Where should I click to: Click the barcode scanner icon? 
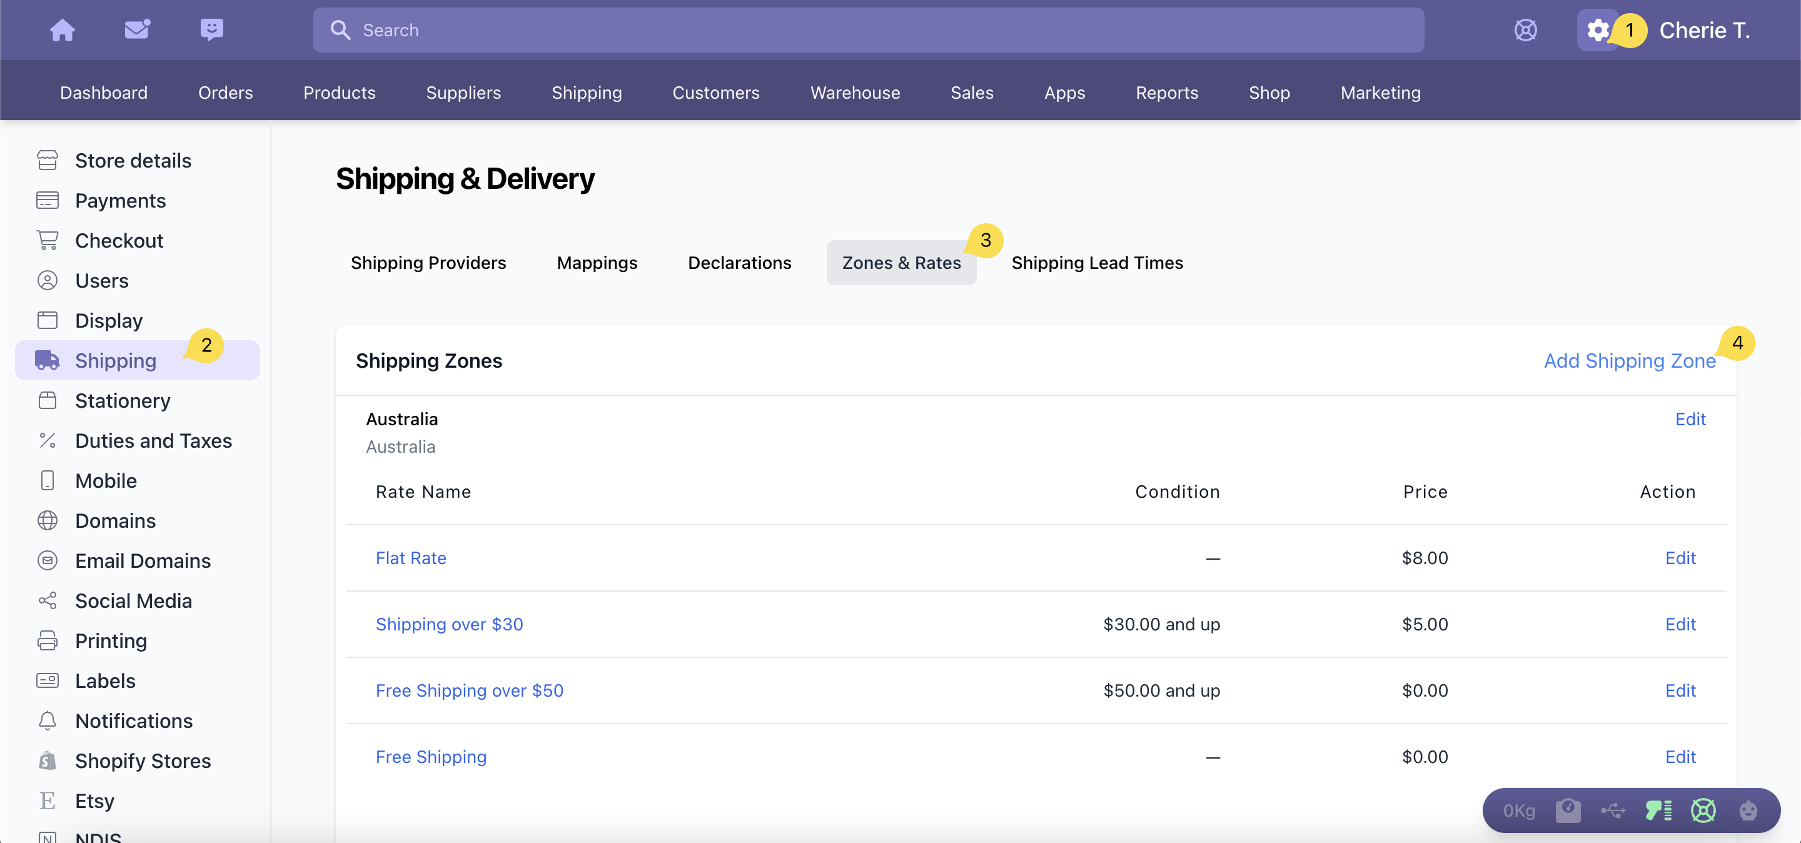click(1658, 810)
